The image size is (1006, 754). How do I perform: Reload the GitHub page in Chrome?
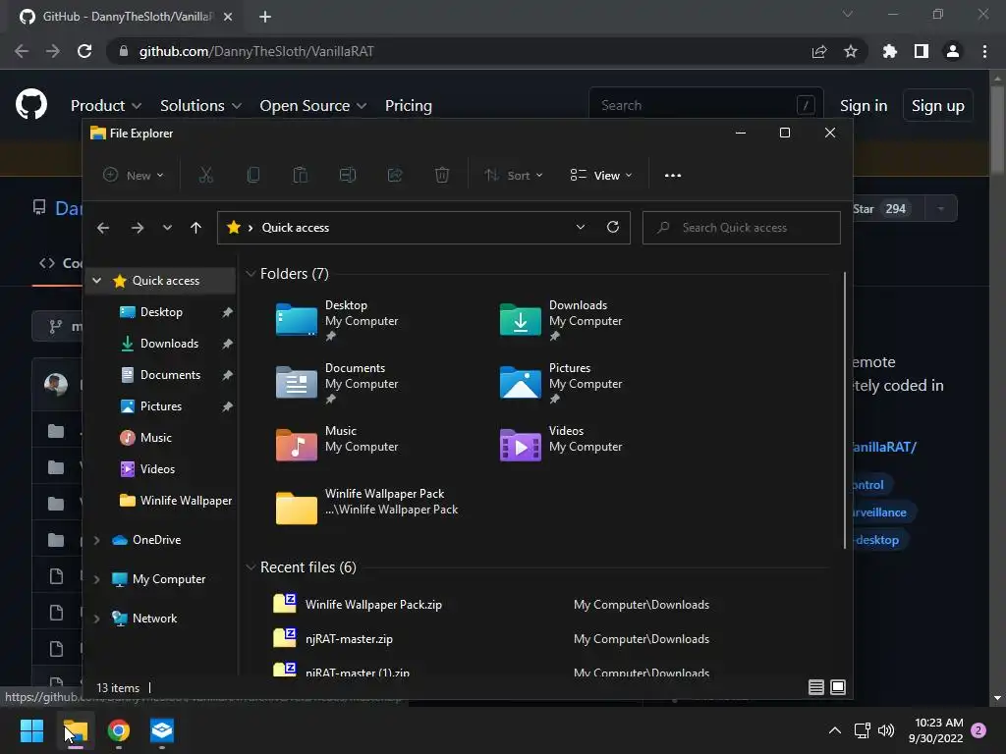click(84, 51)
